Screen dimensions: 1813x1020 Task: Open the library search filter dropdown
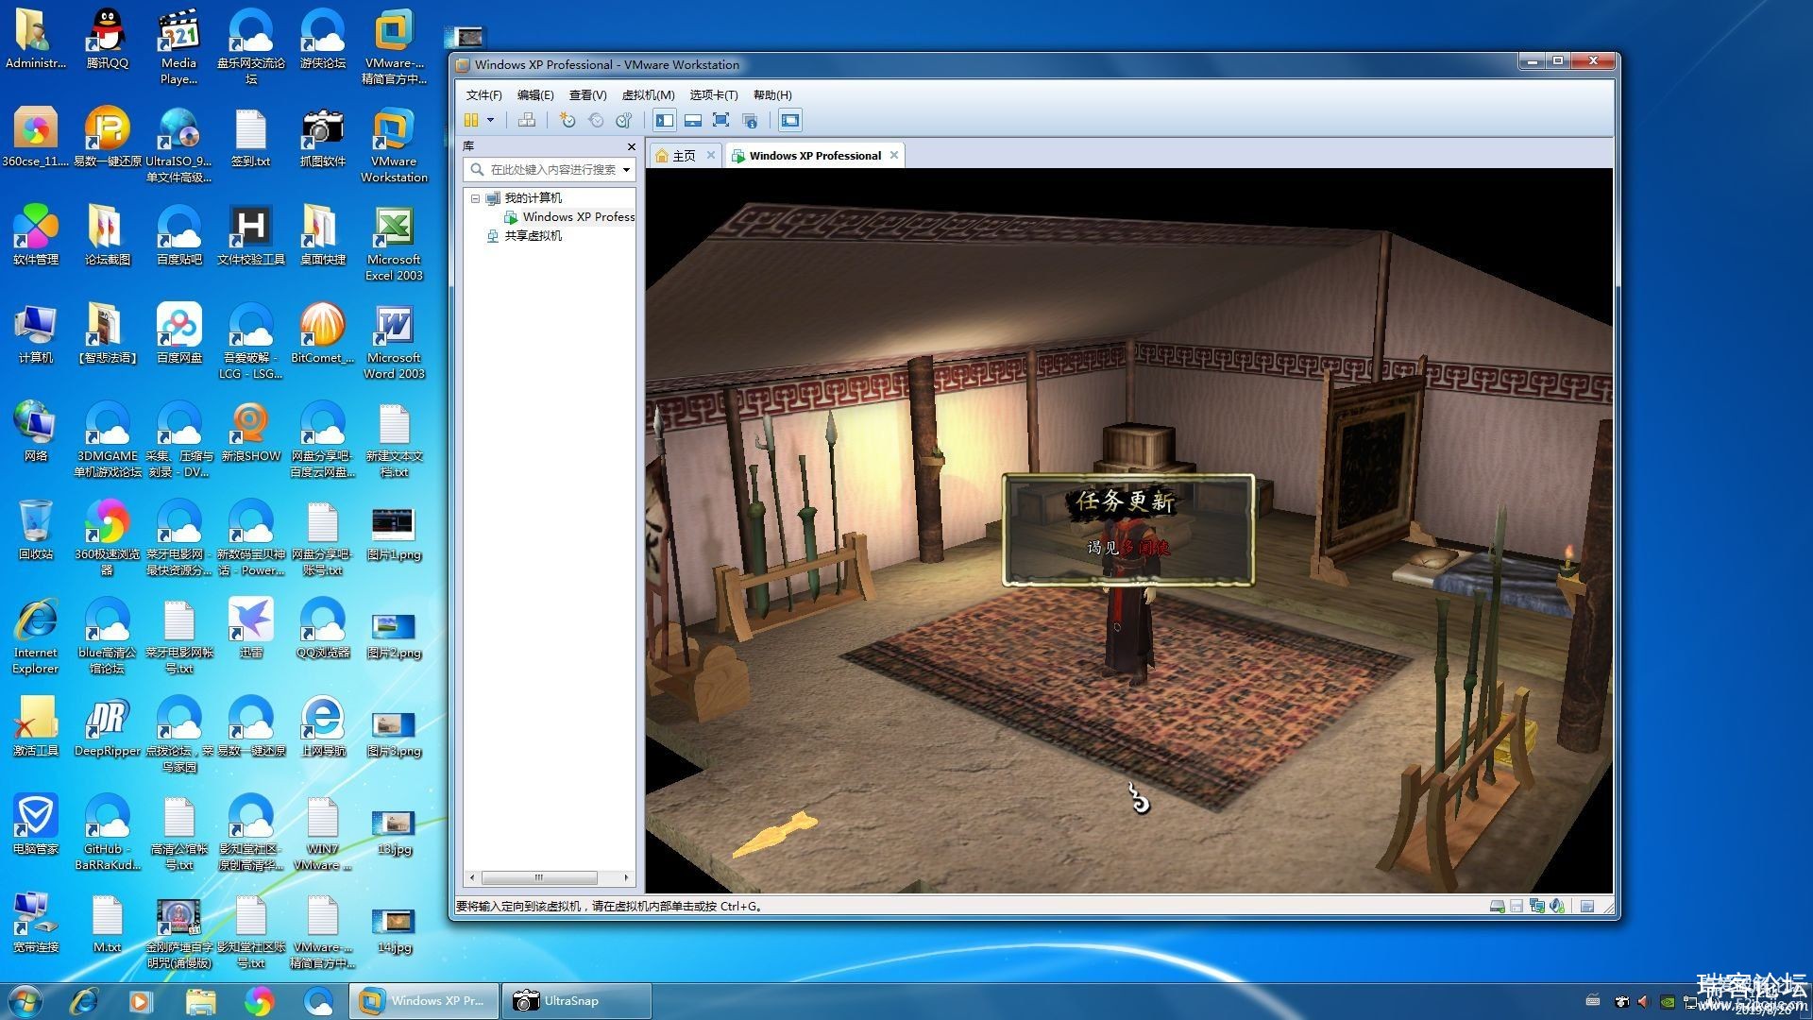pyautogui.click(x=626, y=170)
